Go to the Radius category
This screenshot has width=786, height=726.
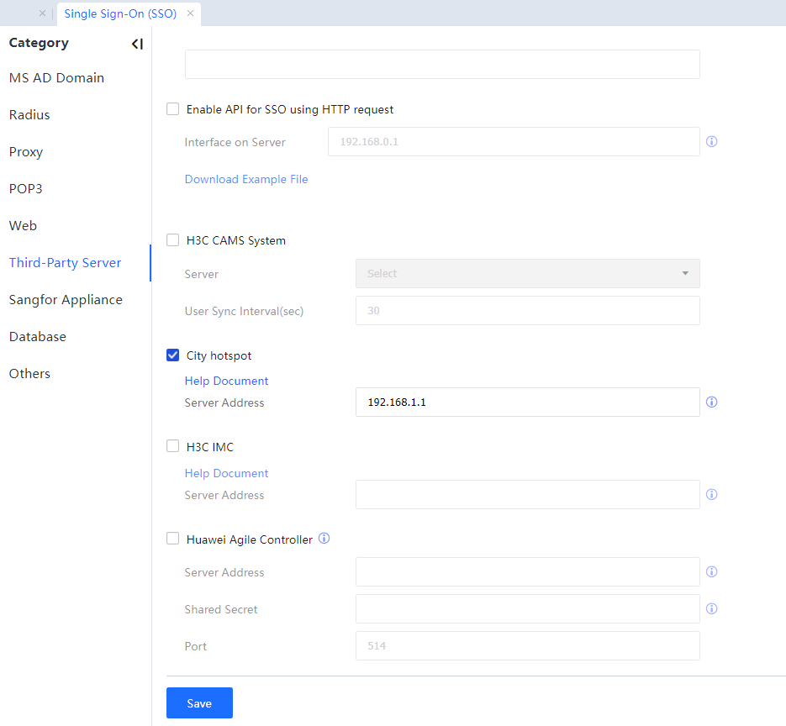point(29,115)
